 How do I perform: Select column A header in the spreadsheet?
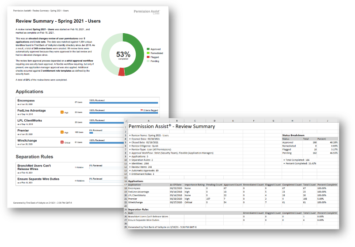tap(148, 120)
